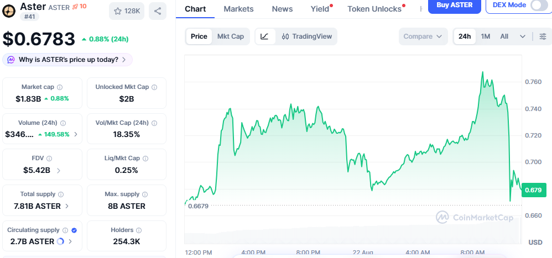Open the Compare dropdown
The image size is (552, 258).
(x=423, y=36)
